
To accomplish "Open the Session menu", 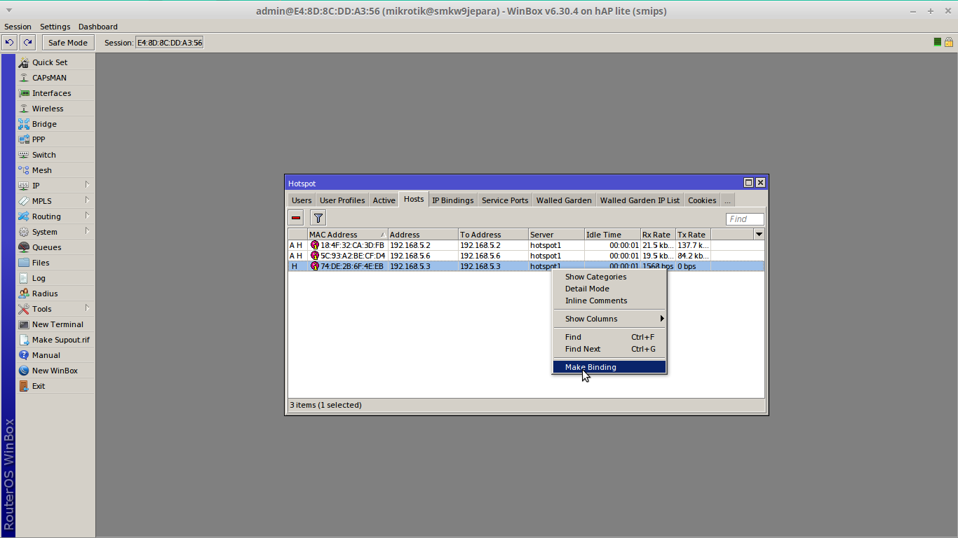I will click(x=18, y=27).
